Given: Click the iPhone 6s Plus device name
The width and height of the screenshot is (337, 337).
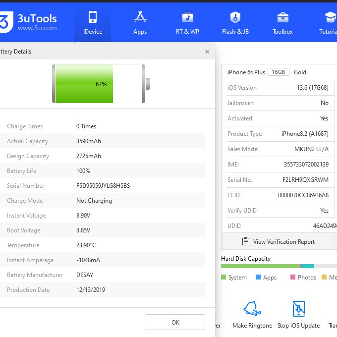Looking at the screenshot, I should (246, 72).
